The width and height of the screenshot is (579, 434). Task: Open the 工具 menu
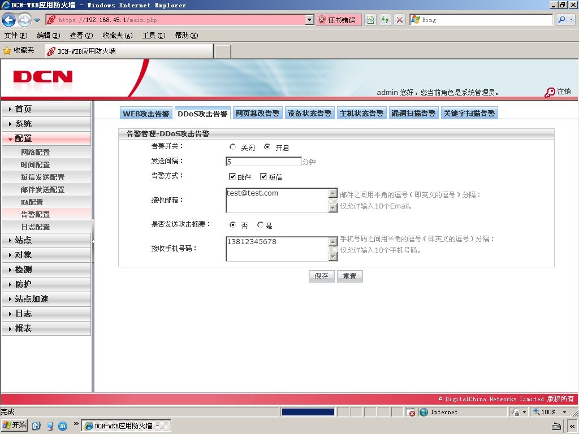coord(154,36)
